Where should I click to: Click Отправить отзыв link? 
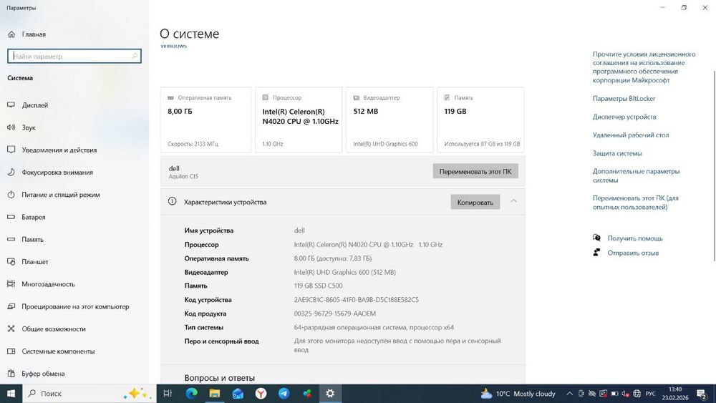coord(633,253)
